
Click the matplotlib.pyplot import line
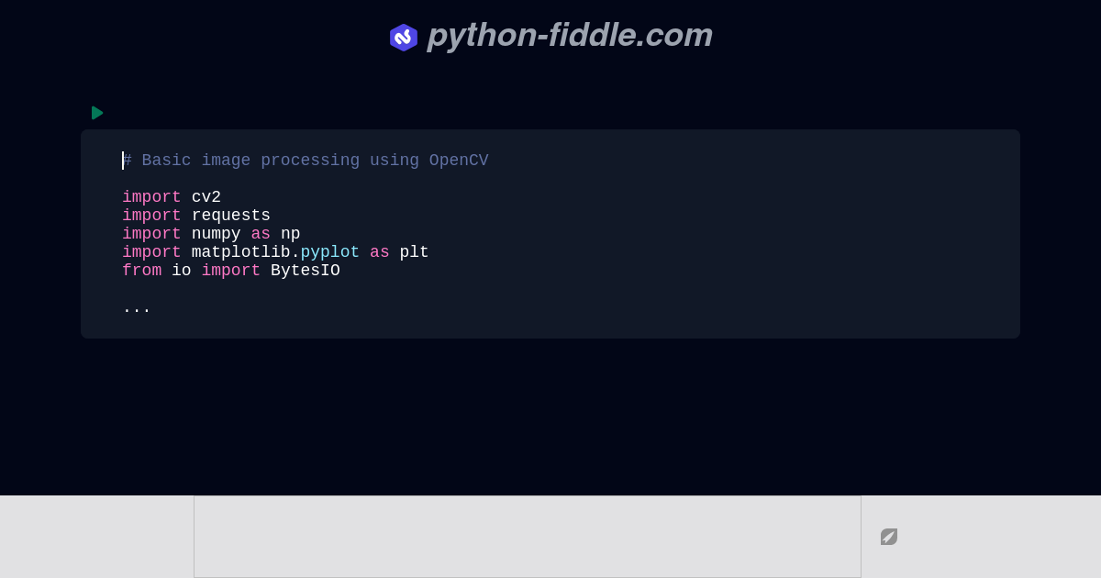click(x=274, y=252)
